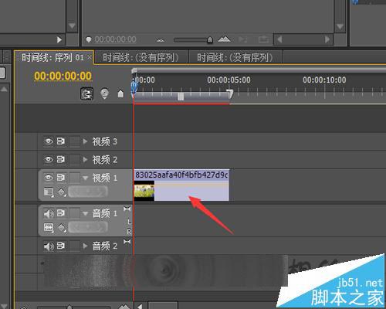Toggle the Snap magnet icon in timeline
The width and height of the screenshot is (386, 309).
pyautogui.click(x=86, y=93)
